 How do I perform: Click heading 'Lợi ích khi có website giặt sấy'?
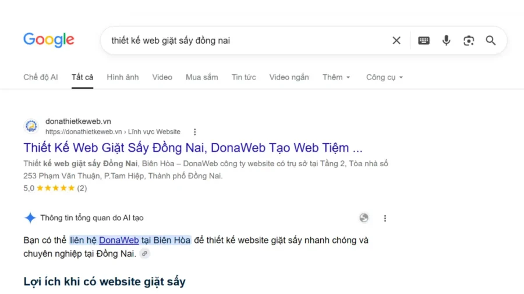(104, 282)
